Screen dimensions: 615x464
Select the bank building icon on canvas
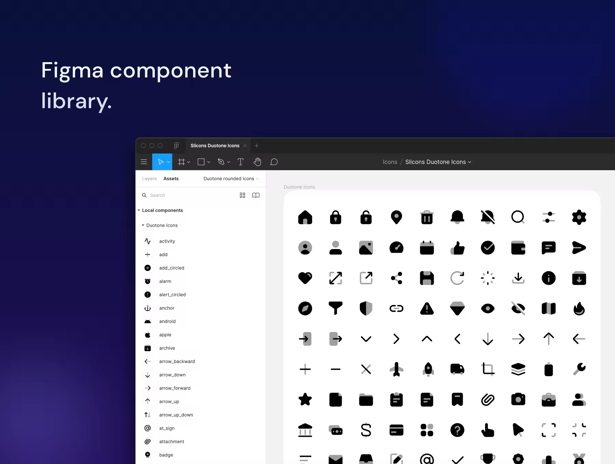tap(305, 430)
